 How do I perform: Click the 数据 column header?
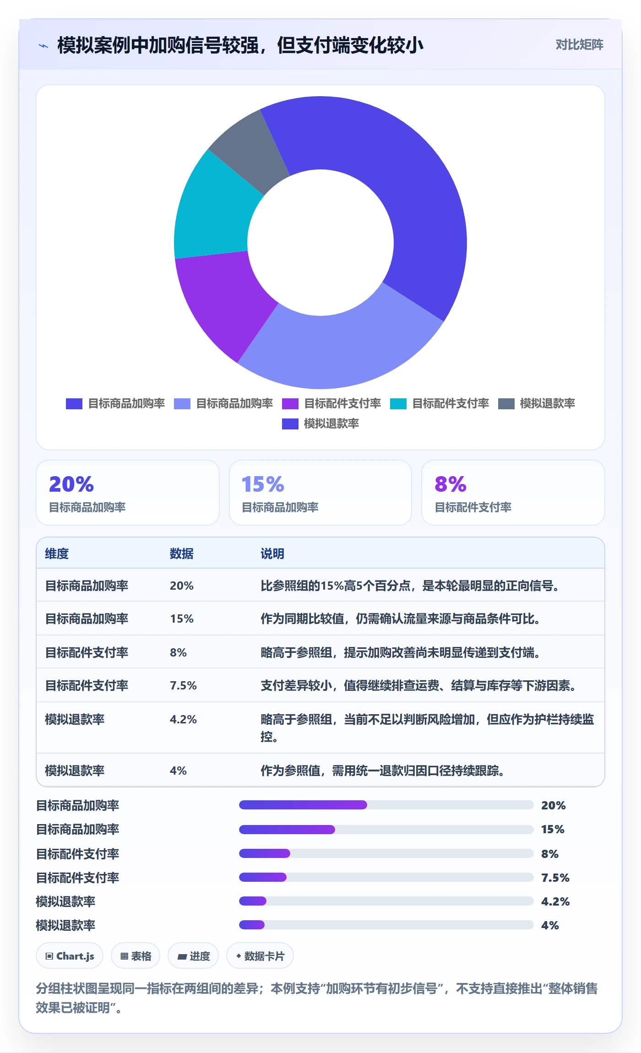pyautogui.click(x=182, y=554)
